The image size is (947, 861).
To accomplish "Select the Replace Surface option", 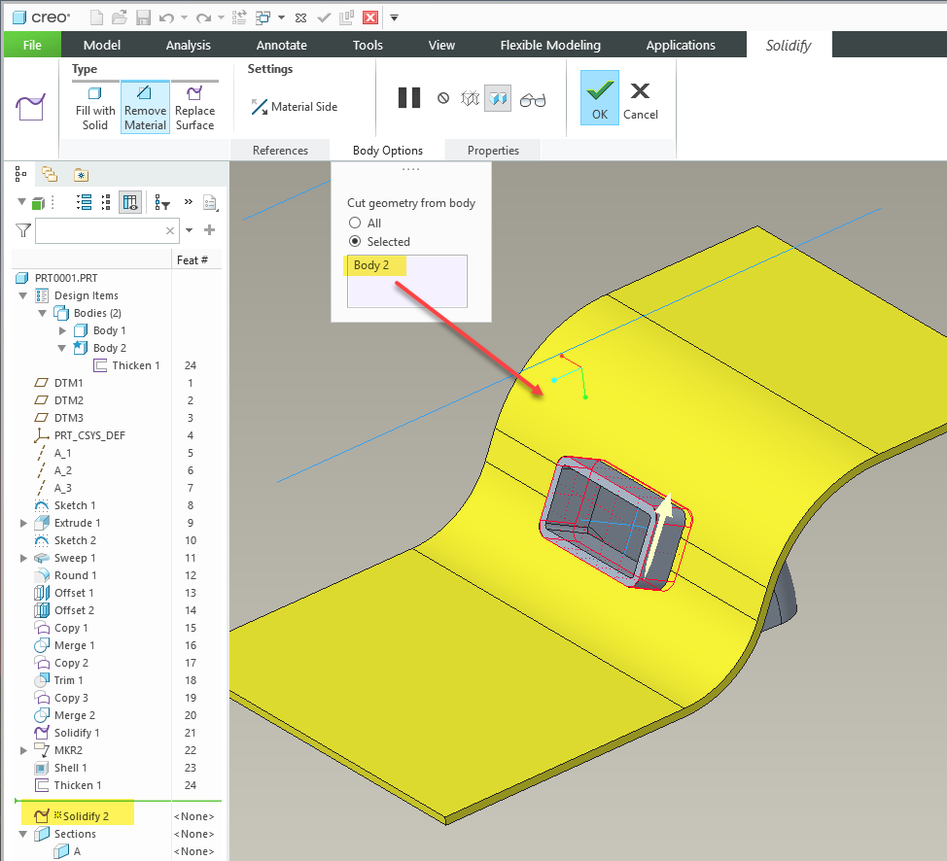I will coord(194,107).
